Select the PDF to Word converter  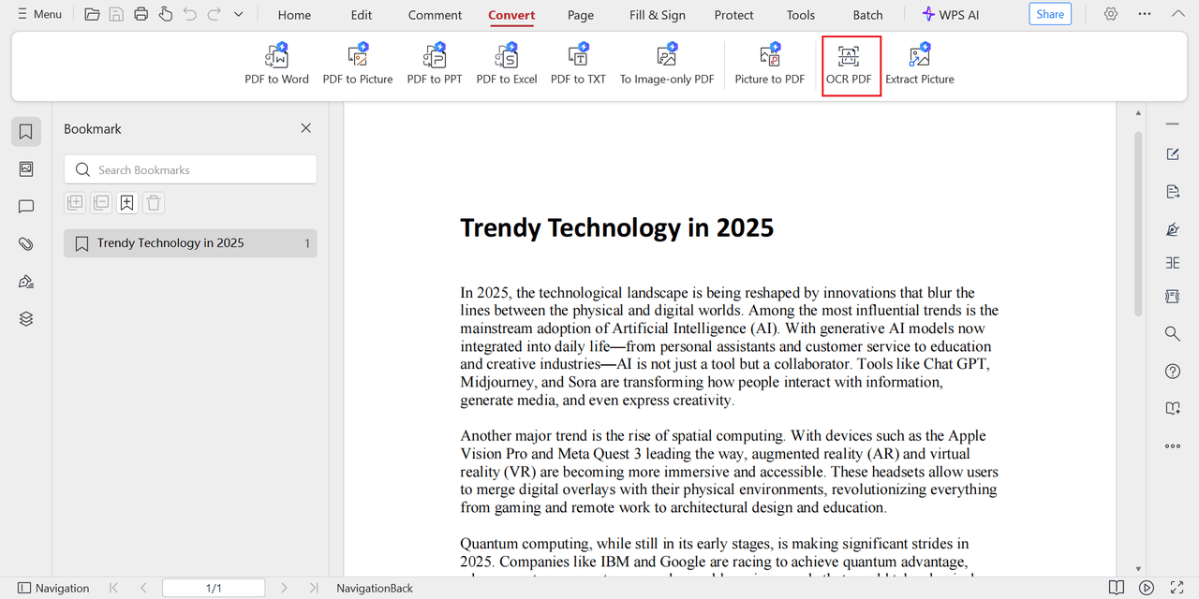tap(276, 65)
